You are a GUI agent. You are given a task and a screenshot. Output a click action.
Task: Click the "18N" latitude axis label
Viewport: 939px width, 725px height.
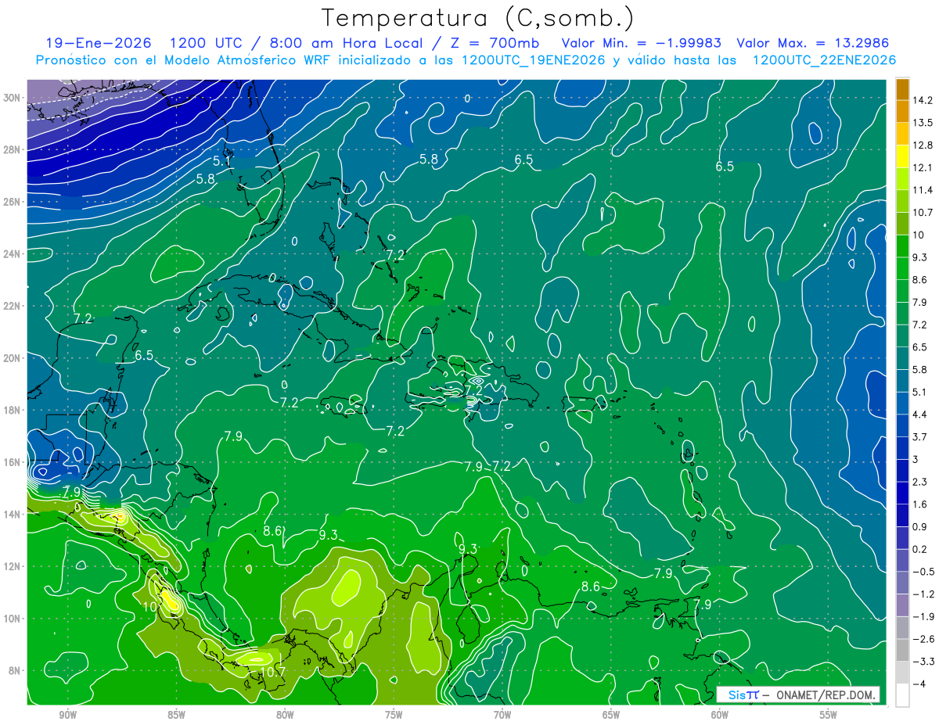click(x=13, y=411)
